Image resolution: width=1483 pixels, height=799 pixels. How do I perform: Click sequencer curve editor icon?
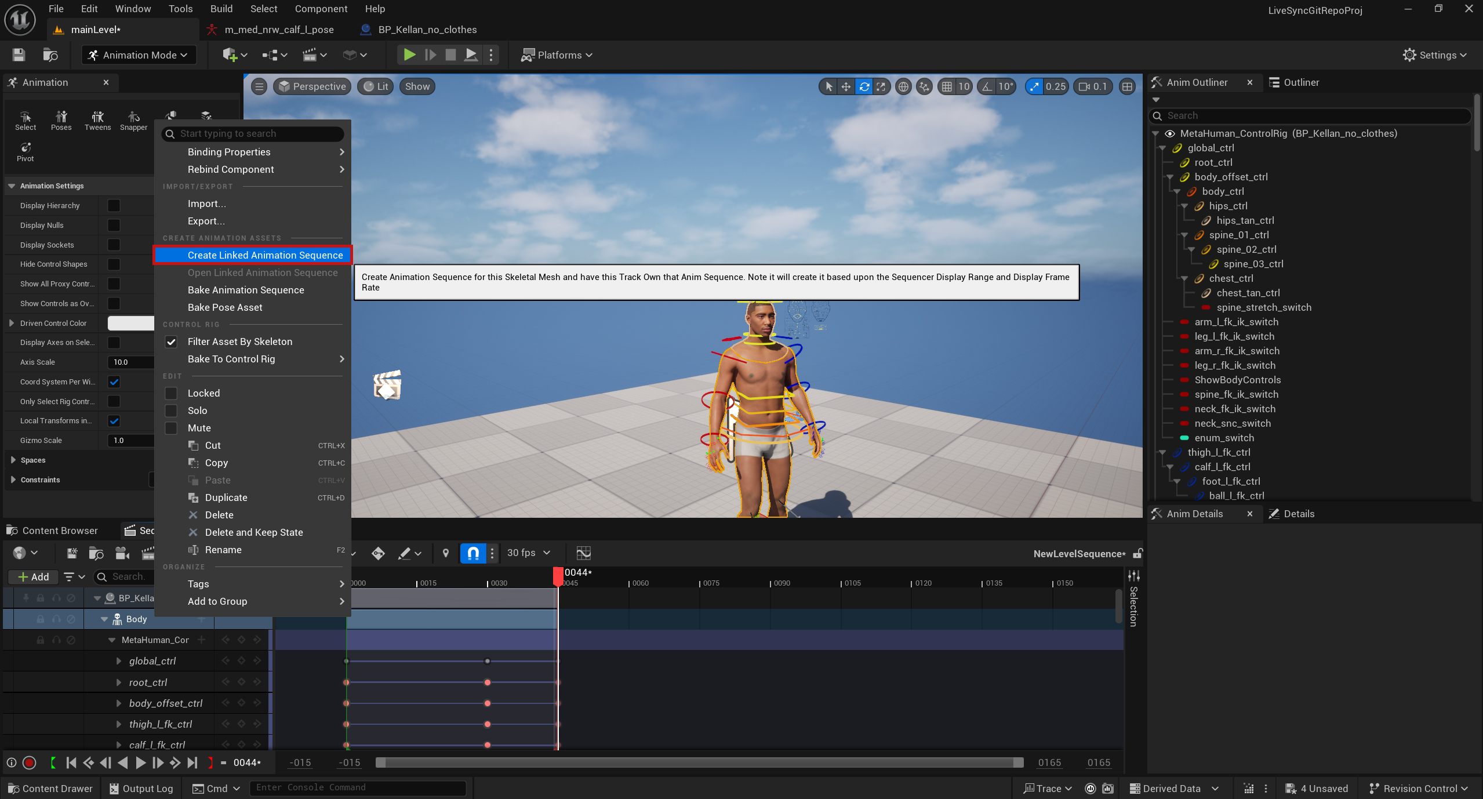click(583, 553)
